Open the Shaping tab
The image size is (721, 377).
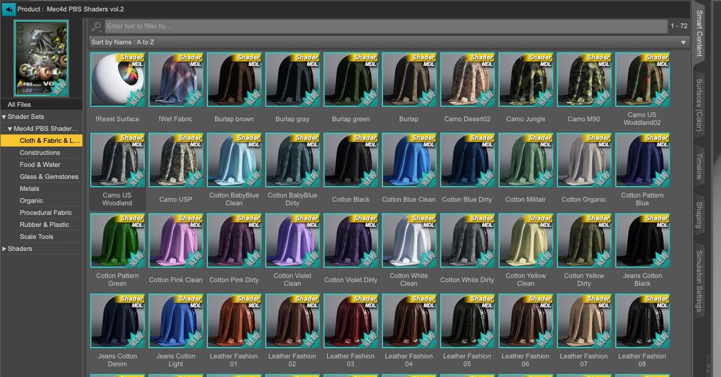coord(699,215)
